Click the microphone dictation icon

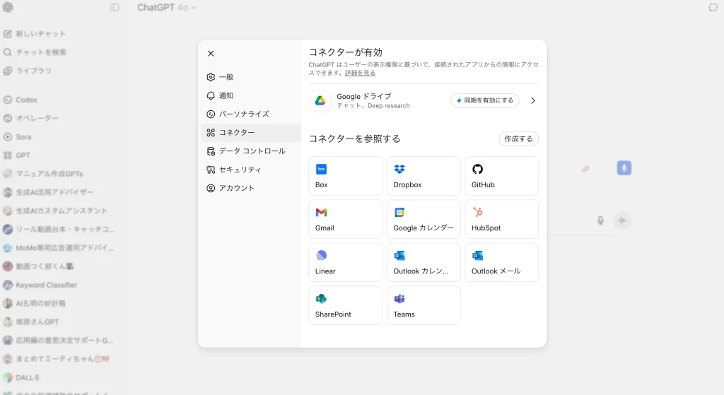(x=600, y=220)
